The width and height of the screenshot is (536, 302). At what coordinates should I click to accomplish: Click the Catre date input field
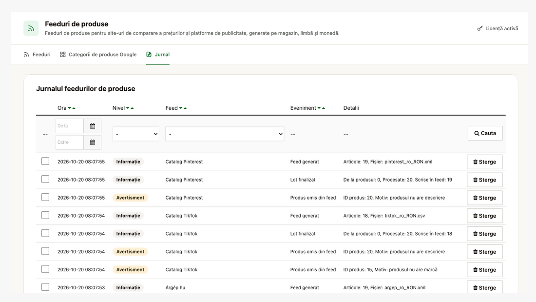point(70,142)
